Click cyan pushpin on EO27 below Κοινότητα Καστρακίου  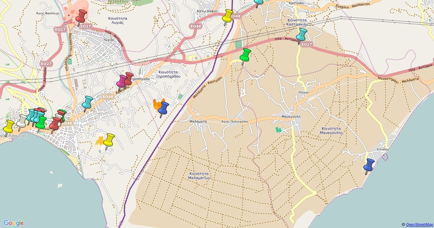pyautogui.click(x=301, y=35)
